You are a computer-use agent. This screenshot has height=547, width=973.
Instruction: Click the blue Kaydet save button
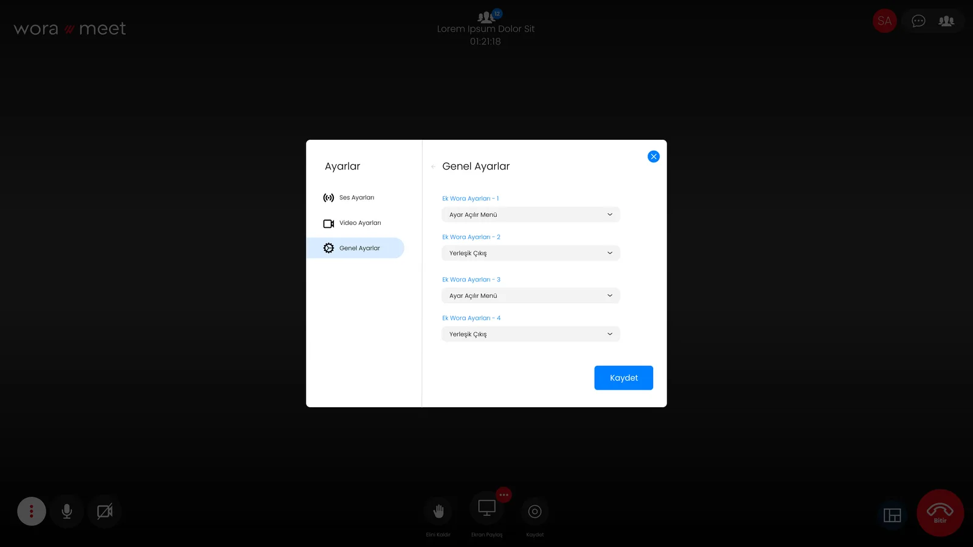point(623,377)
